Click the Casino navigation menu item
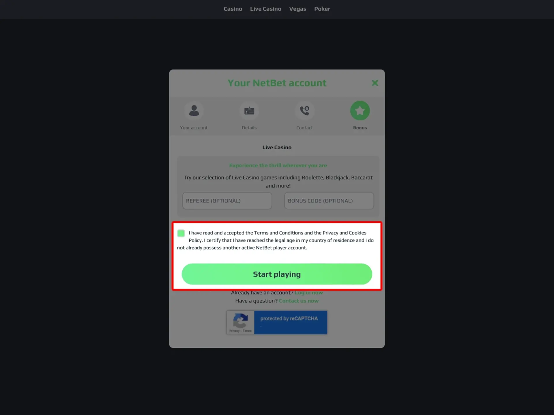The width and height of the screenshot is (554, 415). click(233, 9)
